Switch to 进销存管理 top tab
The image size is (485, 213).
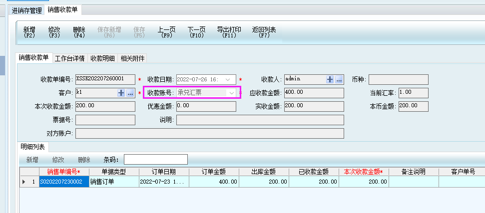[x=27, y=10]
